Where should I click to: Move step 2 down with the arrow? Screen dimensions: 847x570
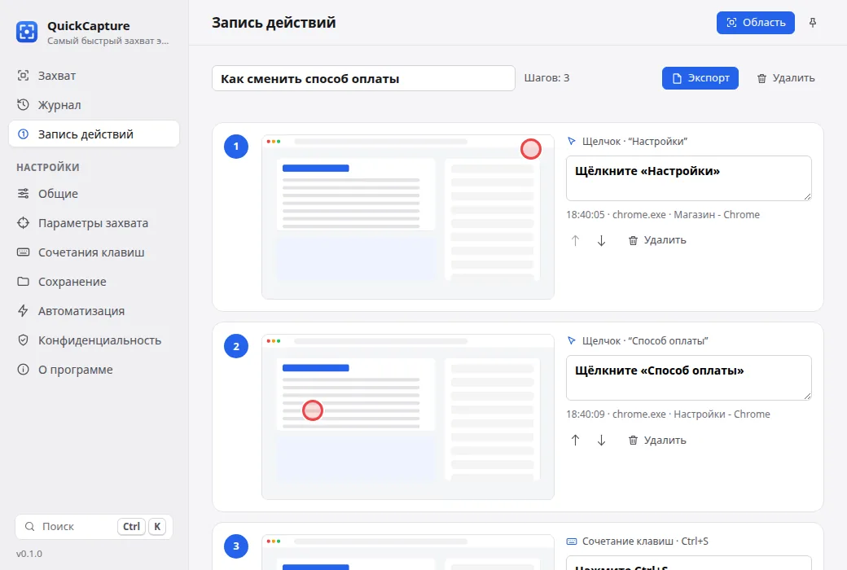(x=601, y=441)
